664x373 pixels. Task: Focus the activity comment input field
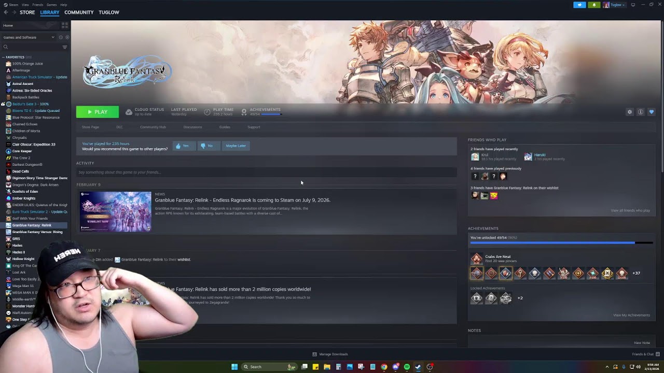(x=267, y=172)
